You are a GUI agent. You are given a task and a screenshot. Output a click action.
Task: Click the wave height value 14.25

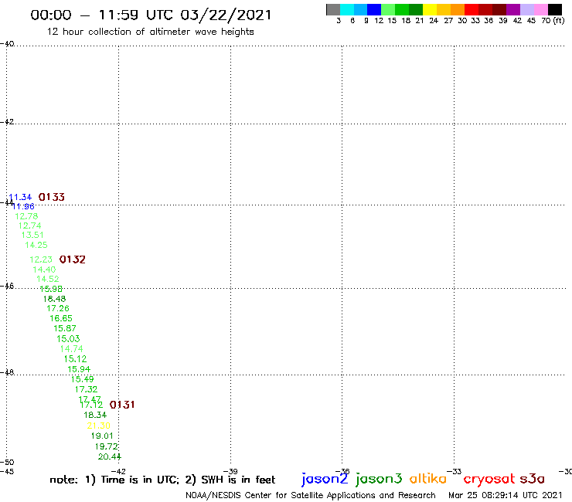click(36, 245)
